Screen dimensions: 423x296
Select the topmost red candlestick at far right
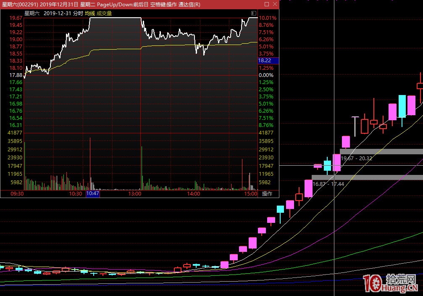tap(420, 86)
